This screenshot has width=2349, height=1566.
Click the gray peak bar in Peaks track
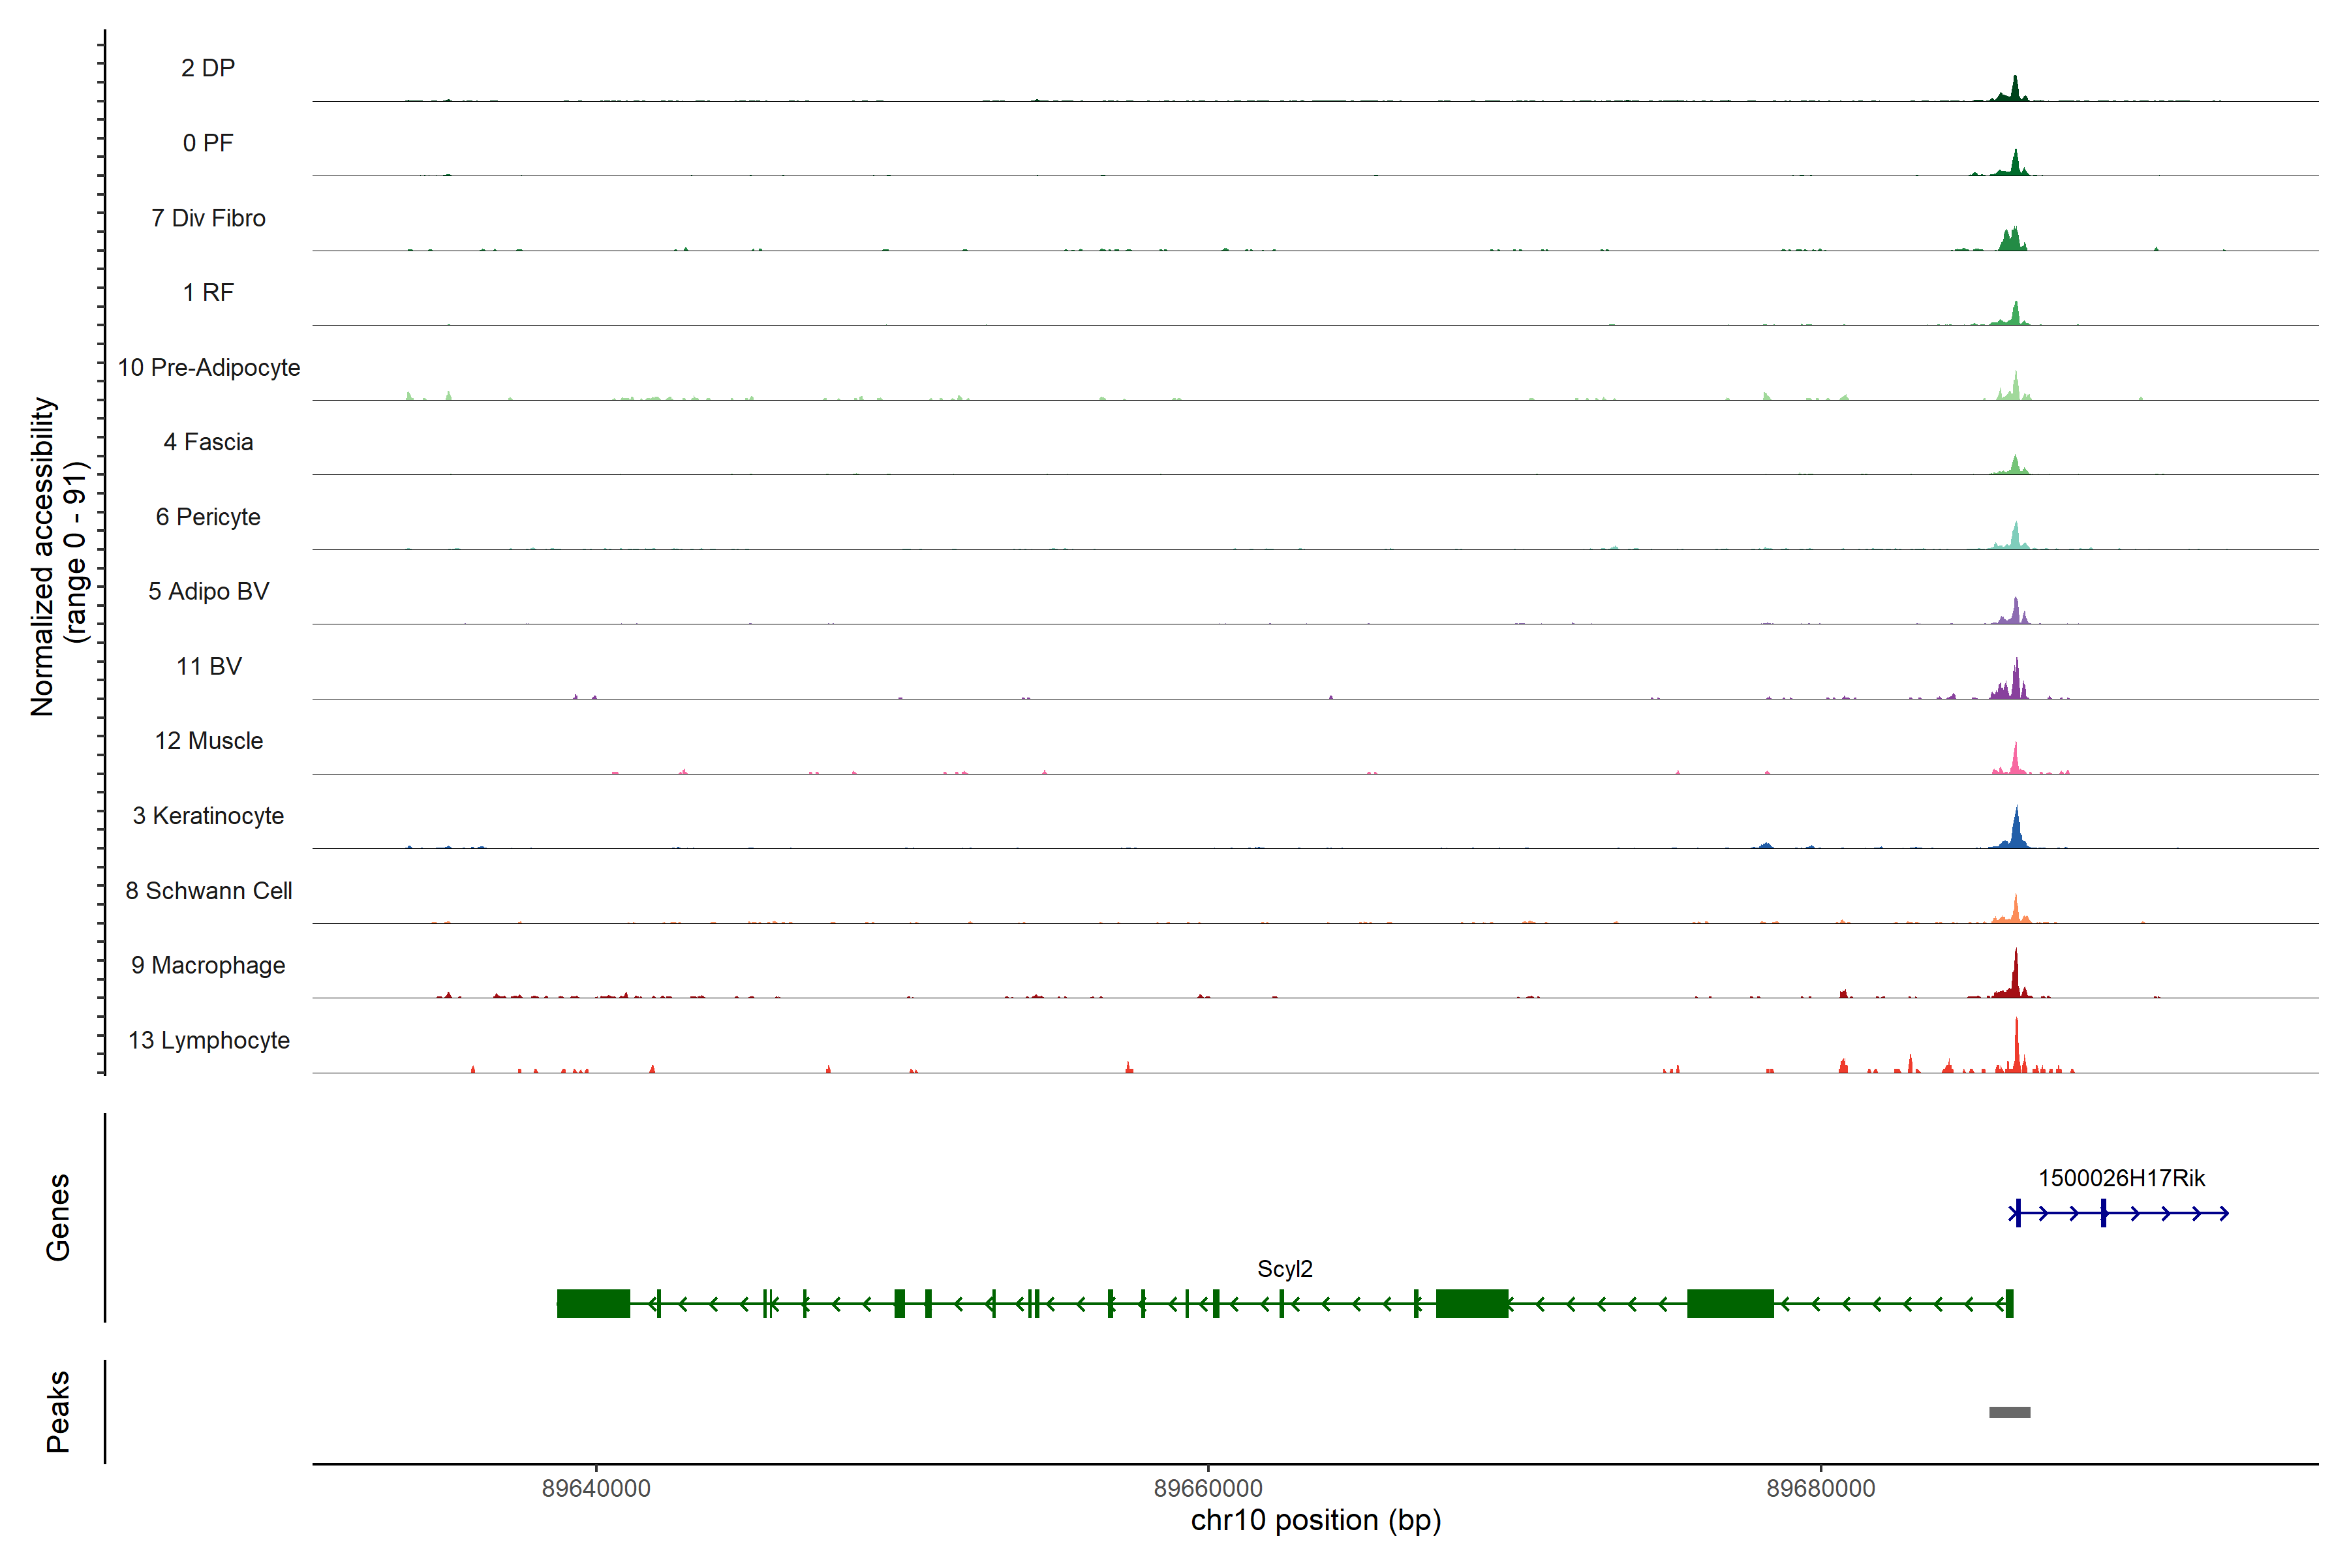click(x=2010, y=1412)
